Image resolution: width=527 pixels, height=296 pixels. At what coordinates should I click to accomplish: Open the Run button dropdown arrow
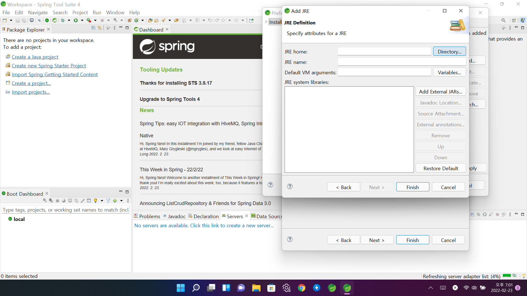click(x=82, y=20)
